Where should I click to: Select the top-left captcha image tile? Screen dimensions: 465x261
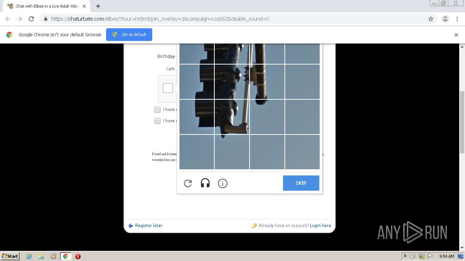[197, 54]
